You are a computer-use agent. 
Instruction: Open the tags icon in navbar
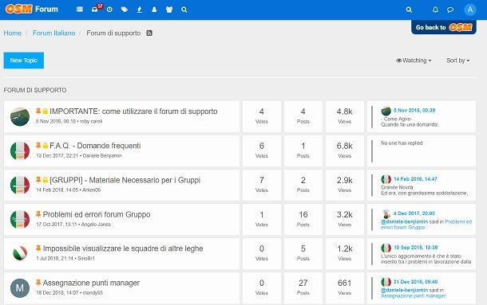point(125,10)
